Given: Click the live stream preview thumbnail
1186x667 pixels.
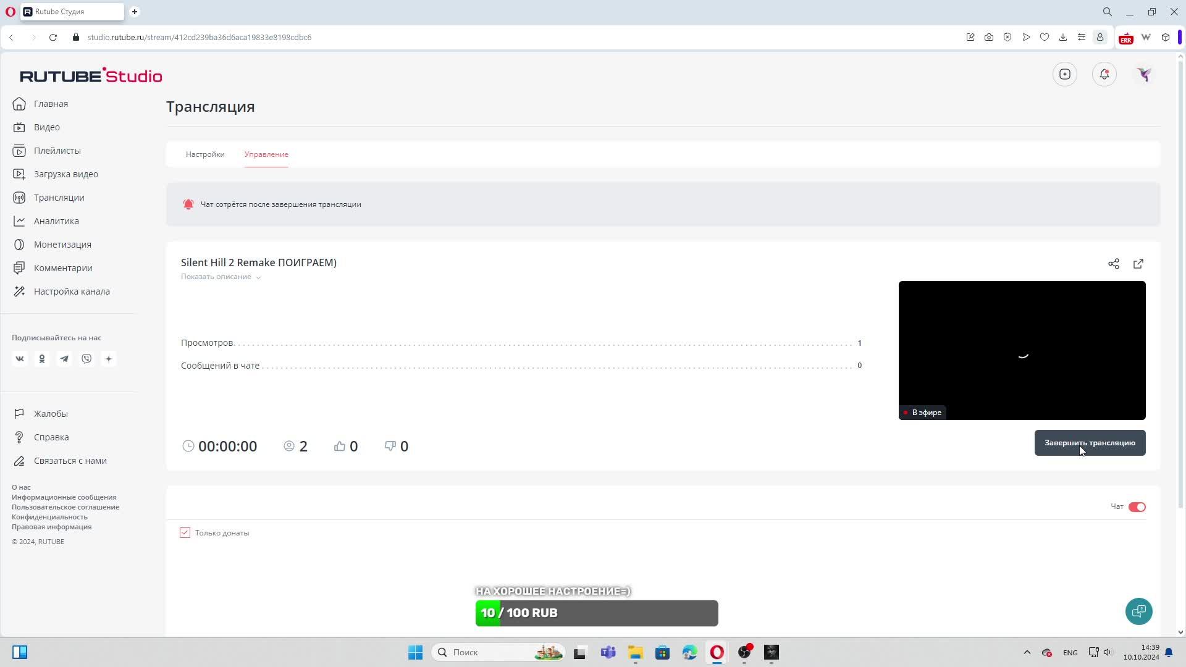Looking at the screenshot, I should (x=1021, y=350).
